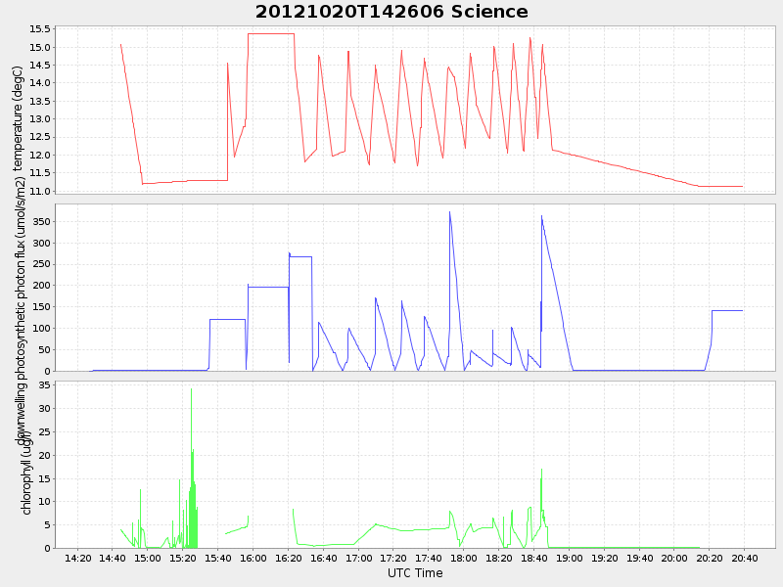Click the 16:20 time tick label
Screen dimensions: 783x587
point(288,558)
